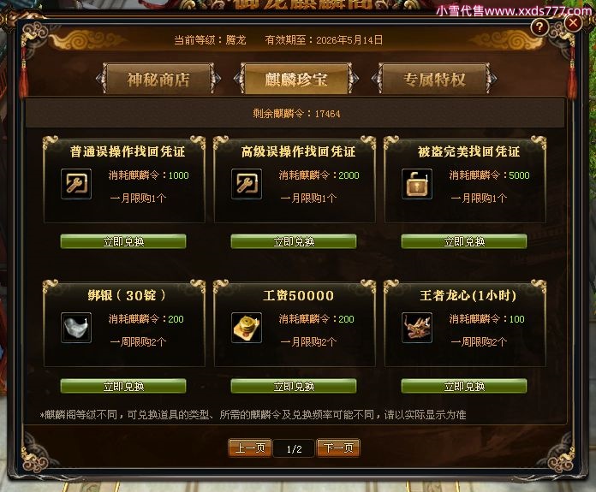The height and width of the screenshot is (492, 596).
Task: Select the 被盗完美找回凭证 padlock icon
Action: point(417,184)
